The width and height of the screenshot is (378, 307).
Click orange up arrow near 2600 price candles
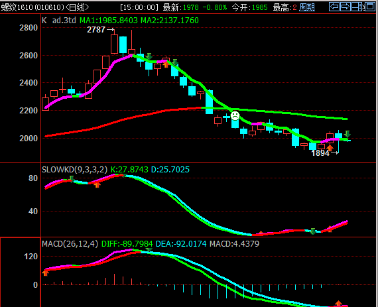(166, 64)
